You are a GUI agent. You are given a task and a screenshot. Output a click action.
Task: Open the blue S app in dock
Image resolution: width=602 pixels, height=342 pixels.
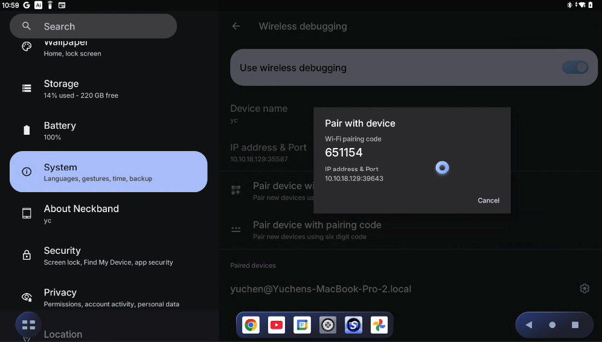tap(354, 325)
